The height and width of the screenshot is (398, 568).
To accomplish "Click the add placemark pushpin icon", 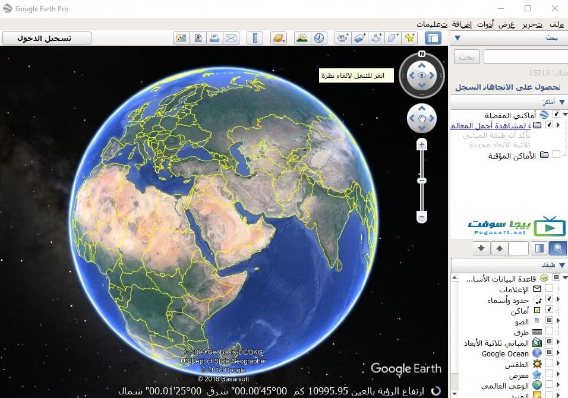I will tap(409, 38).
